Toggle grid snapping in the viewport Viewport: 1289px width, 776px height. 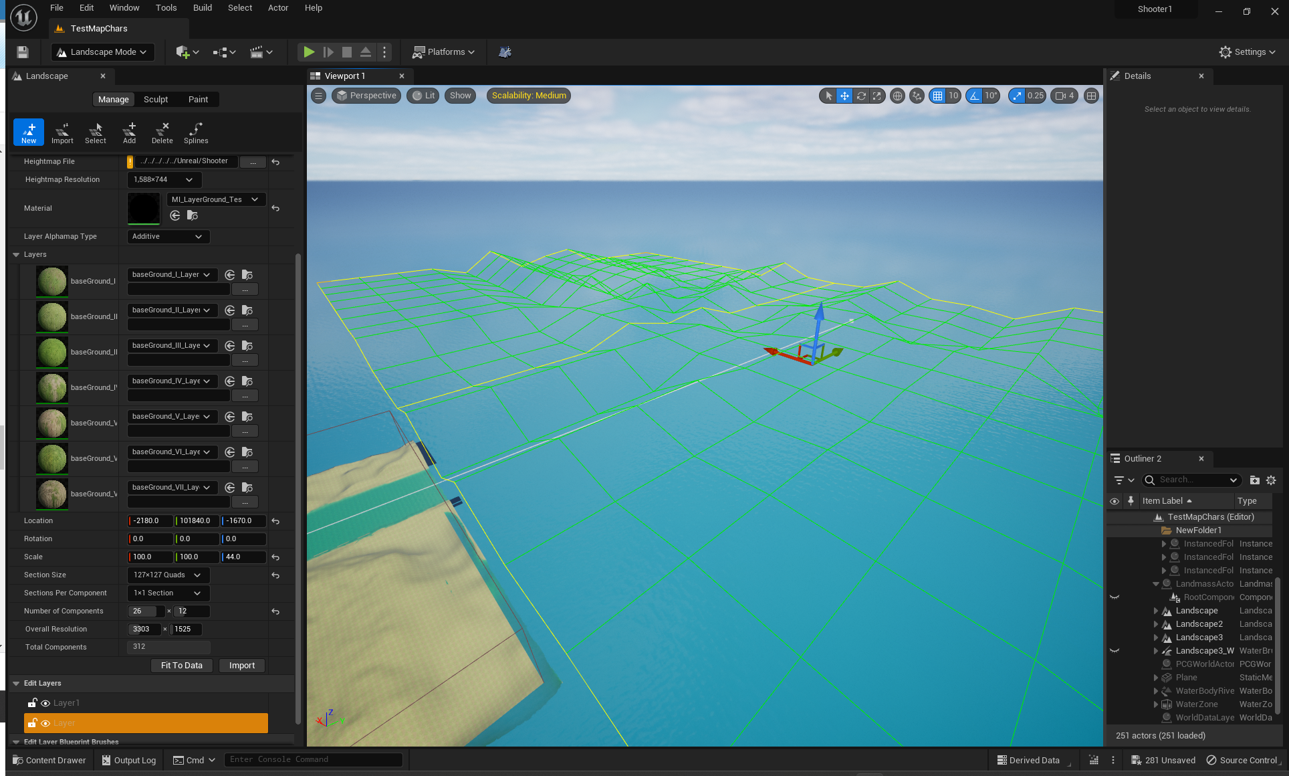tap(938, 96)
